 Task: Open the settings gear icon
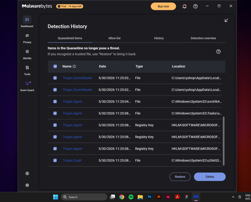coord(27,185)
